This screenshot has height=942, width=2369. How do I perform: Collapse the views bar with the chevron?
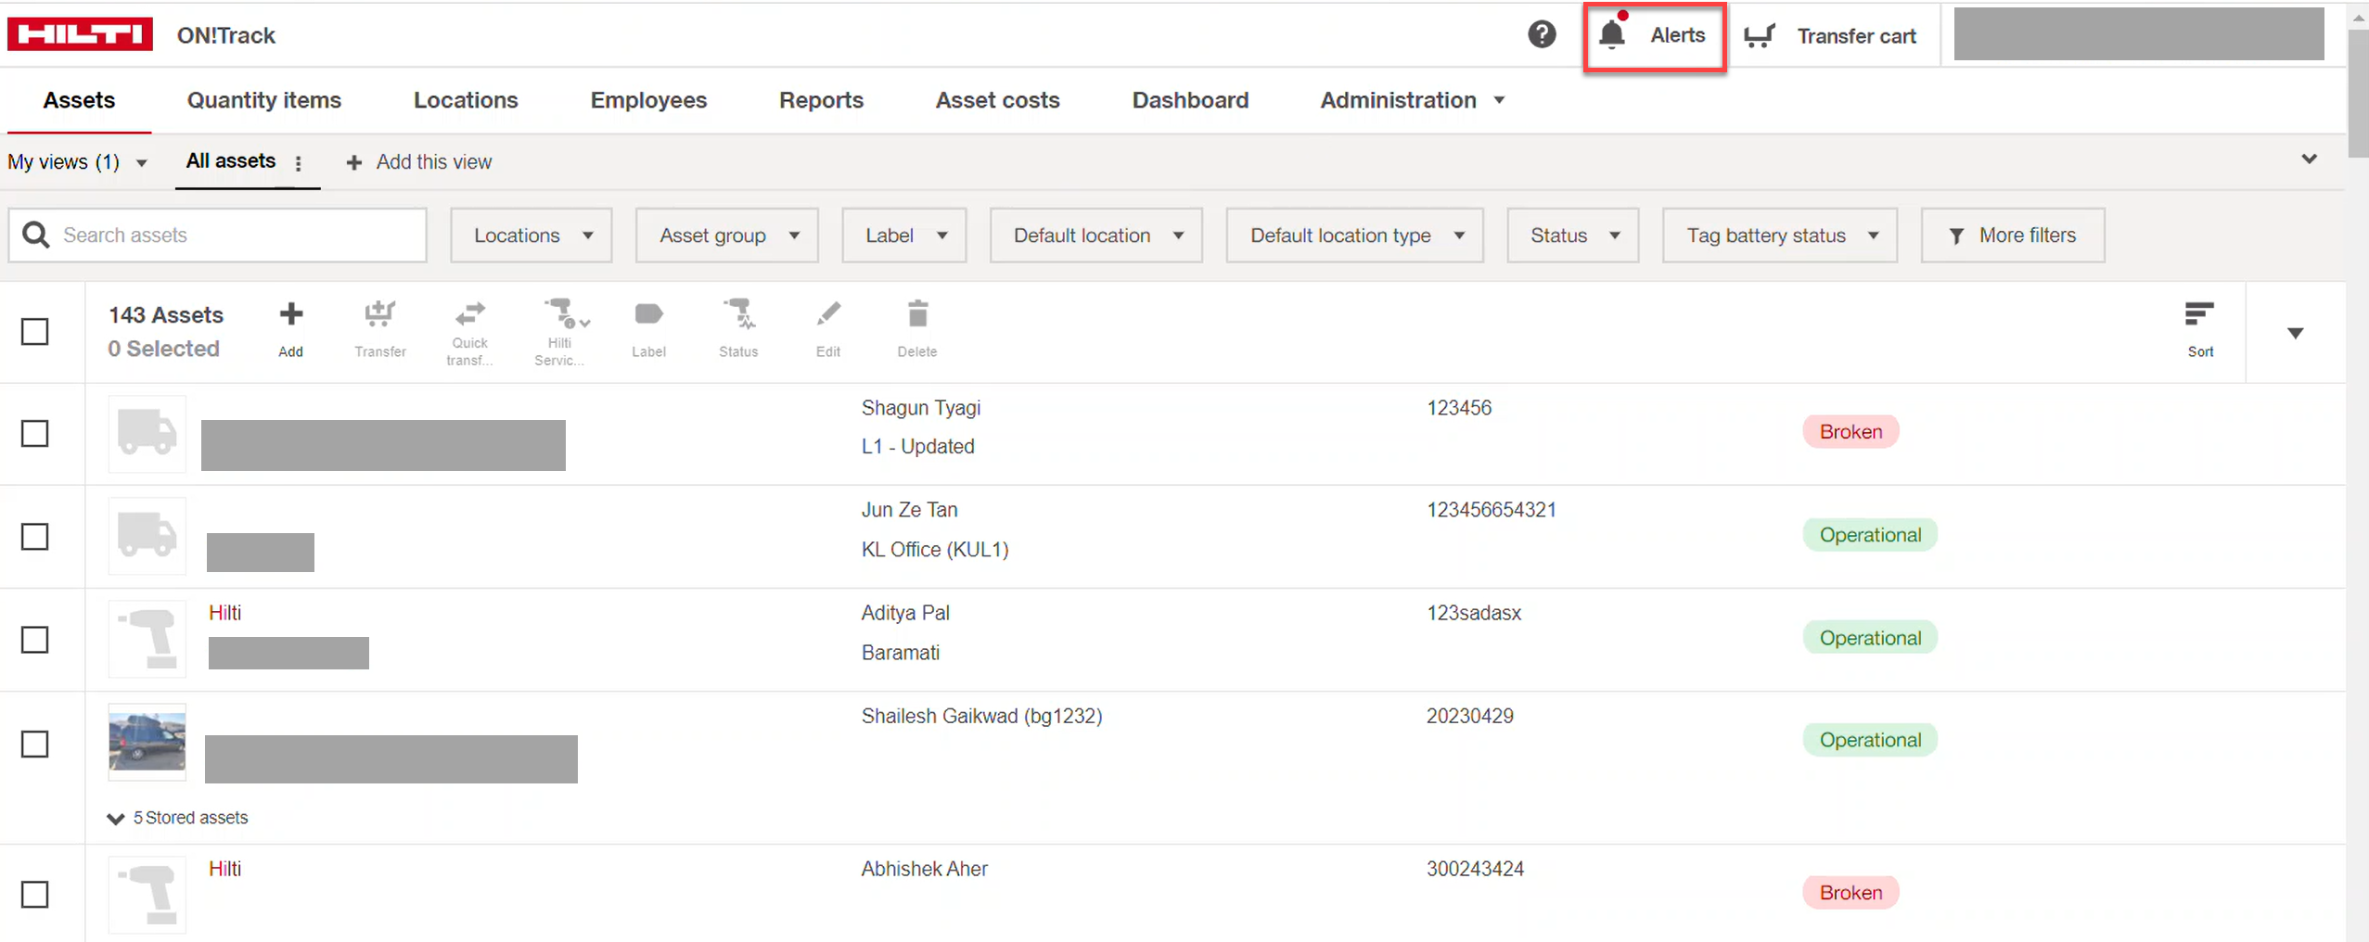2309,159
